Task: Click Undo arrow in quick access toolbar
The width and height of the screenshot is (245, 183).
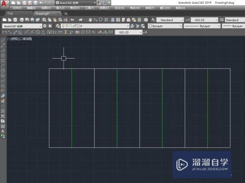Action: click(41, 3)
